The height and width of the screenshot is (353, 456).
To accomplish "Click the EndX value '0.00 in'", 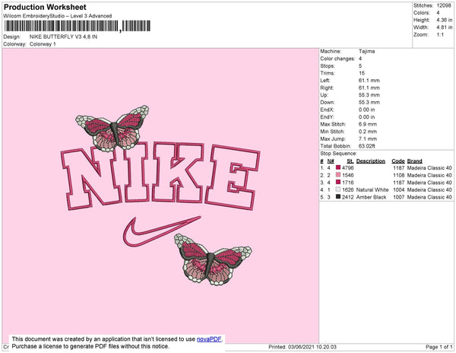I will tap(367, 110).
